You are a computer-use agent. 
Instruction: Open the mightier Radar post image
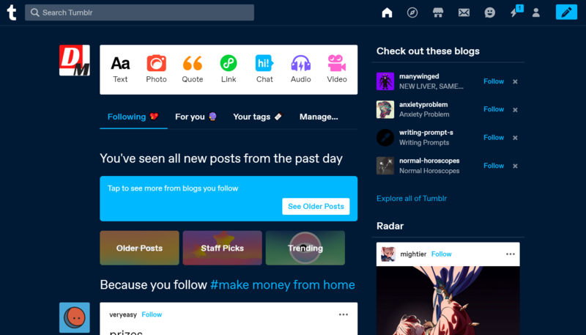pyautogui.click(x=448, y=301)
